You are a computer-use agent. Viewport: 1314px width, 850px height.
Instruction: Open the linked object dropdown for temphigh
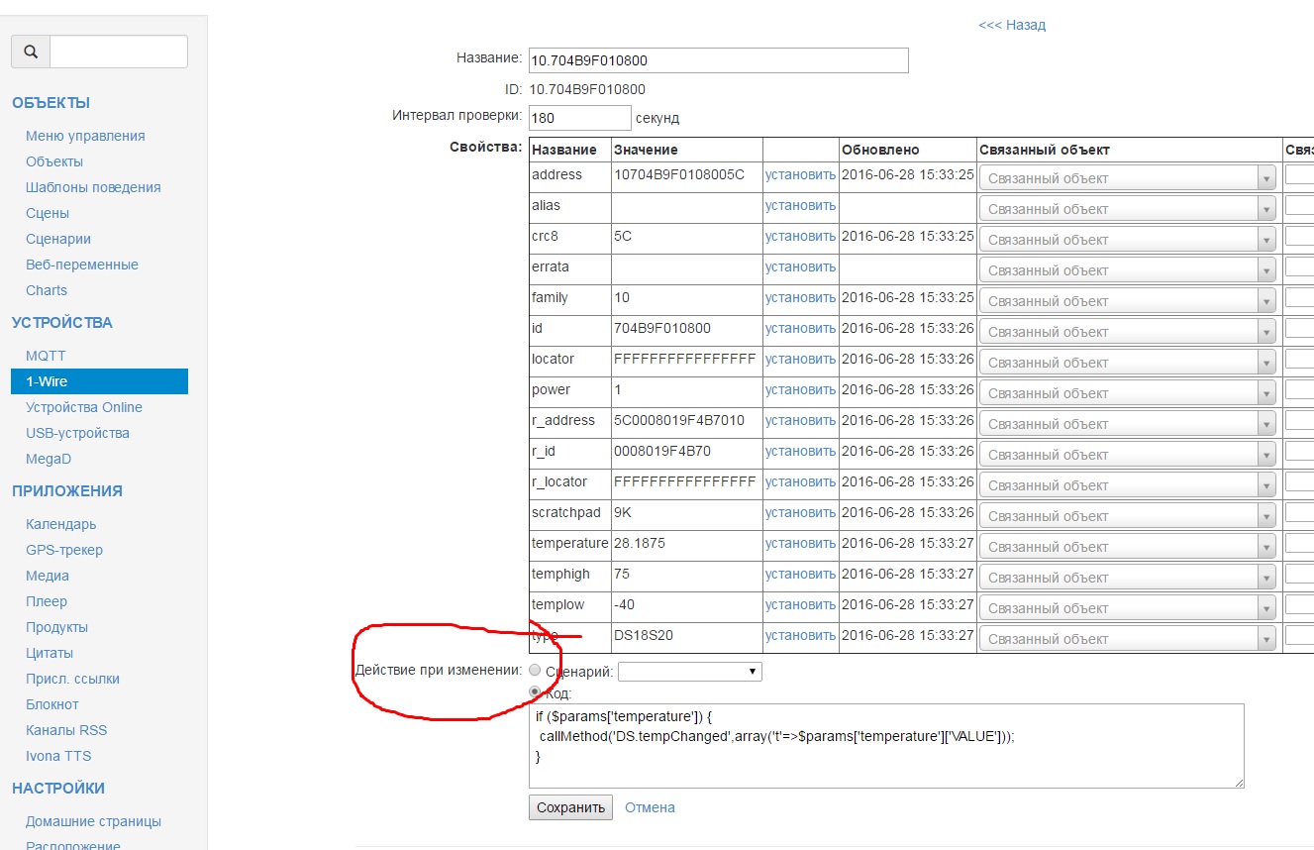[1128, 578]
